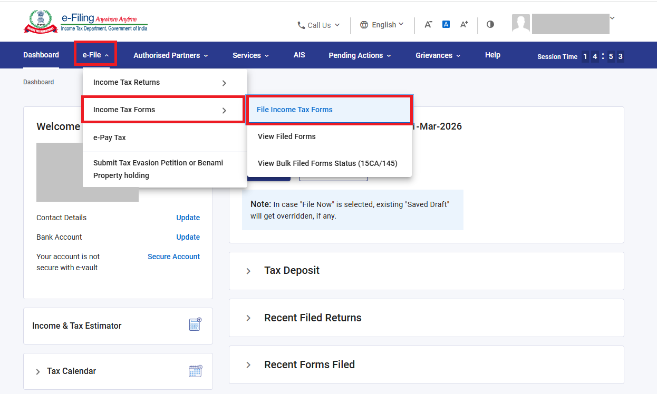
Task: Reset font size with default A icon
Action: [446, 24]
